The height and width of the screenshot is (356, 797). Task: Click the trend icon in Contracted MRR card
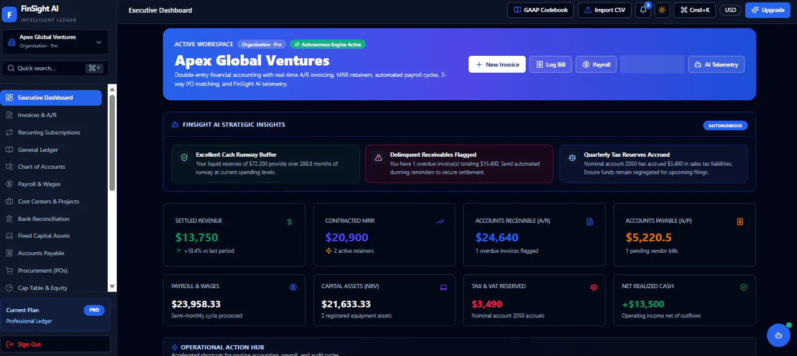pyautogui.click(x=440, y=222)
